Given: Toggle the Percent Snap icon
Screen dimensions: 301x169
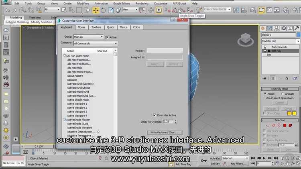Looking at the screenshot, I should (182, 10).
